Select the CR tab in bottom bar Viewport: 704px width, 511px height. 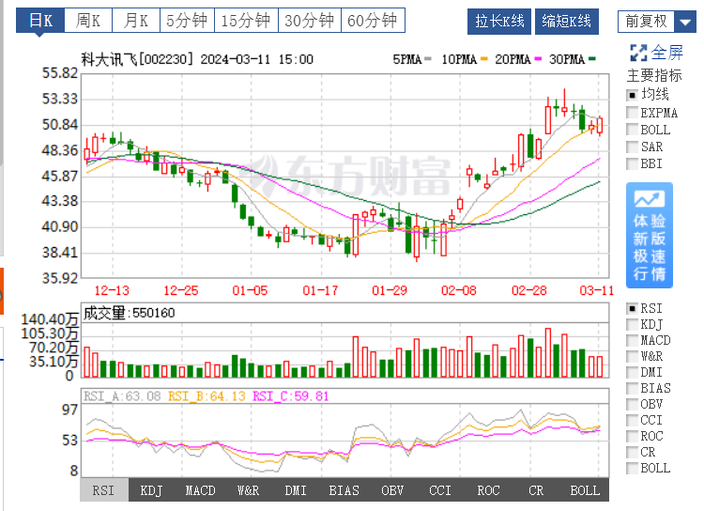point(536,490)
